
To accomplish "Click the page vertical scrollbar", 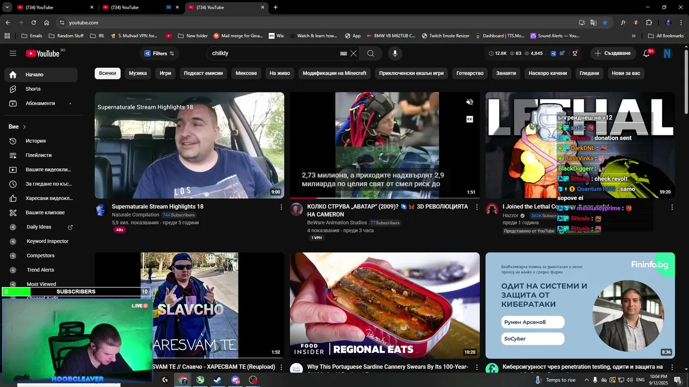I will 686,81.
